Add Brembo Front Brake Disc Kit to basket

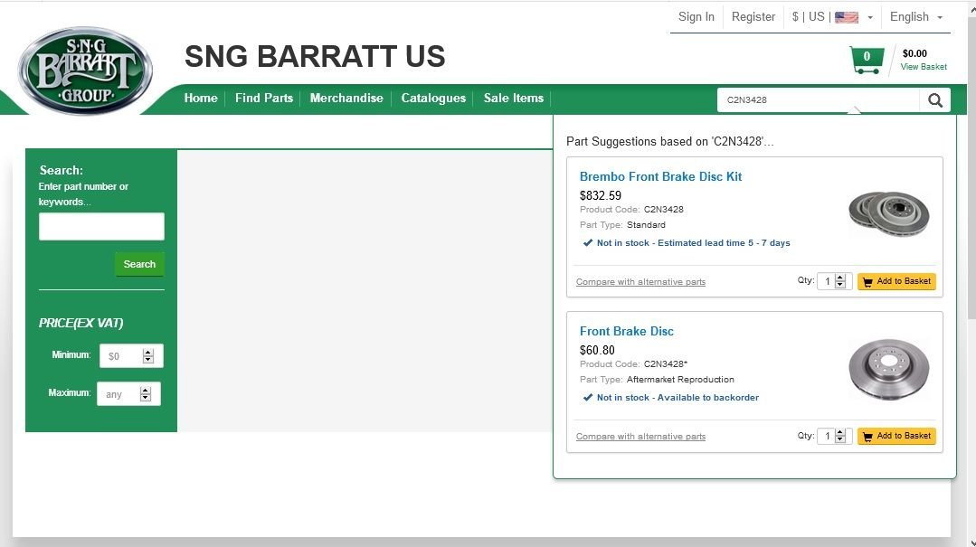point(895,281)
